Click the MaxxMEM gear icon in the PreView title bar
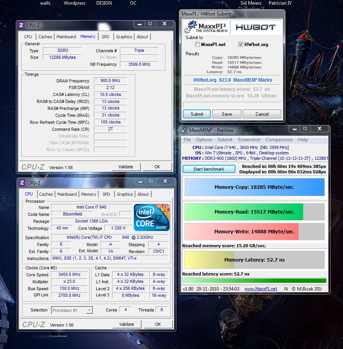The height and width of the screenshot is (349, 343). (184, 130)
